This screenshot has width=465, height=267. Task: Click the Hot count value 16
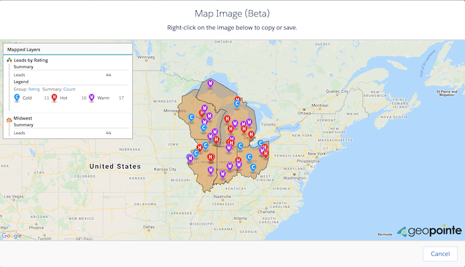pos(84,98)
